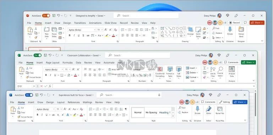Click Reuse Slides icon in PowerPoint
The image size is (273, 135).
coord(54,30)
